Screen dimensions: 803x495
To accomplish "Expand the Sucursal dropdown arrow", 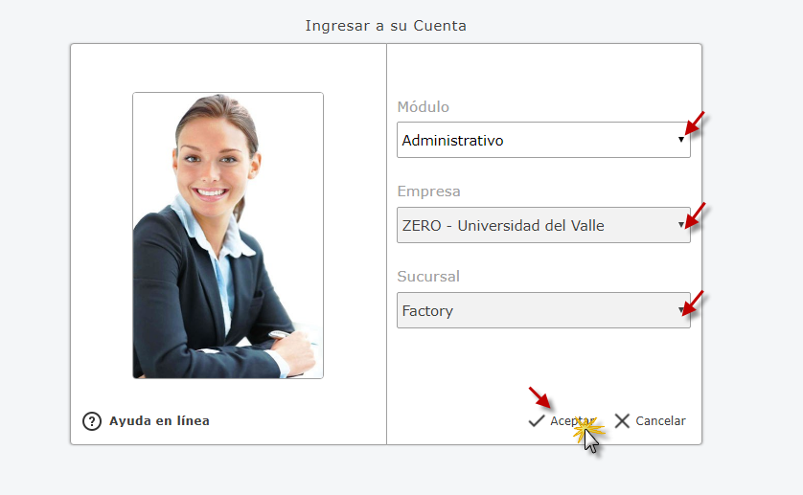I will pyautogui.click(x=680, y=309).
